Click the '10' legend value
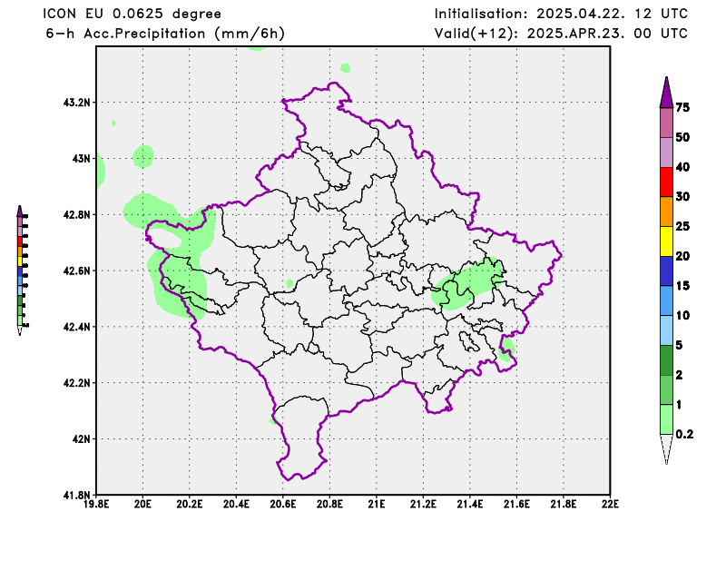This screenshot has width=726, height=561. 682,315
